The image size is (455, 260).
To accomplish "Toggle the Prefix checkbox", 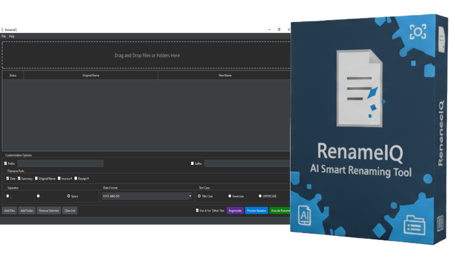I will pos(6,164).
